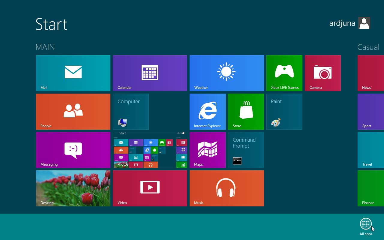Viewport: 384px width, 240px height.
Task: Open the People tile
Action: click(x=73, y=112)
